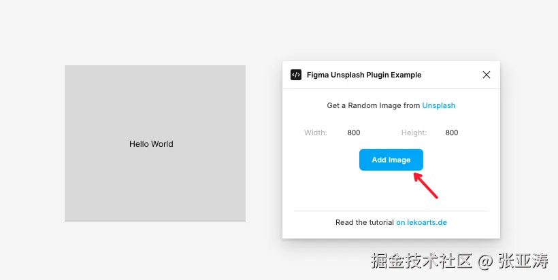
Task: Click the plugin code icon in dialog header
Action: tap(296, 75)
